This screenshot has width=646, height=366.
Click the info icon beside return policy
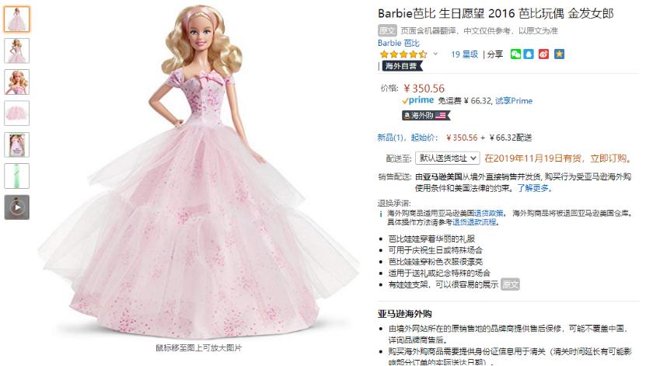tap(381, 214)
